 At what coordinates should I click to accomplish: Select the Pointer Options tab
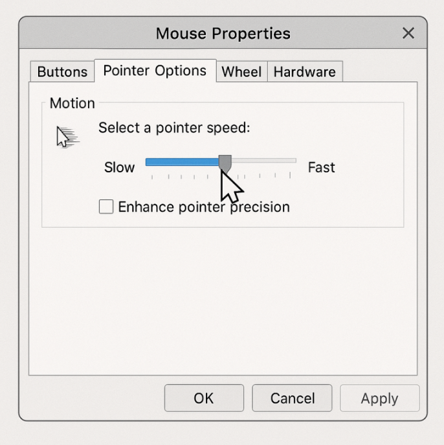tap(155, 71)
